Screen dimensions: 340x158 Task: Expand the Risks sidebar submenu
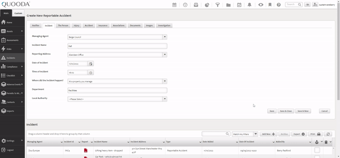point(22,49)
